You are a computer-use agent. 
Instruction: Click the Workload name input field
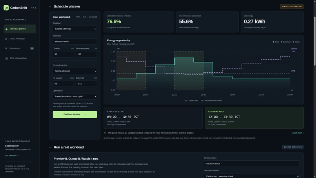pyautogui.click(x=252, y=163)
